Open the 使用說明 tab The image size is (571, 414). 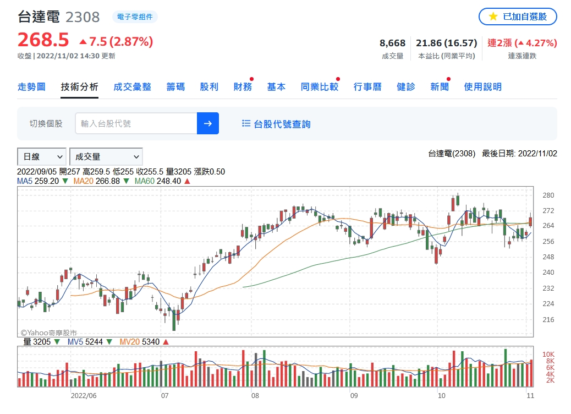pyautogui.click(x=482, y=87)
